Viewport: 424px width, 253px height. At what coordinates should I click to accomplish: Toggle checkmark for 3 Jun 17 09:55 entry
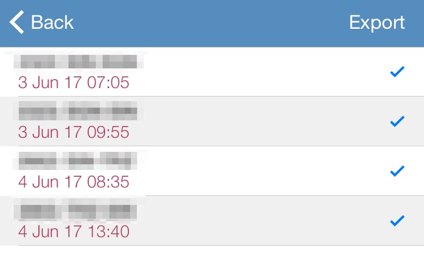(397, 121)
